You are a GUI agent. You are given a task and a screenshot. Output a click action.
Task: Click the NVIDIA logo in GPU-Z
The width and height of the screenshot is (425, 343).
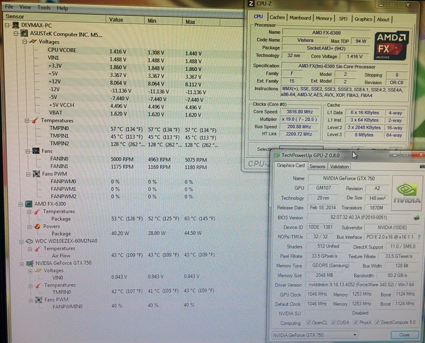407,193
